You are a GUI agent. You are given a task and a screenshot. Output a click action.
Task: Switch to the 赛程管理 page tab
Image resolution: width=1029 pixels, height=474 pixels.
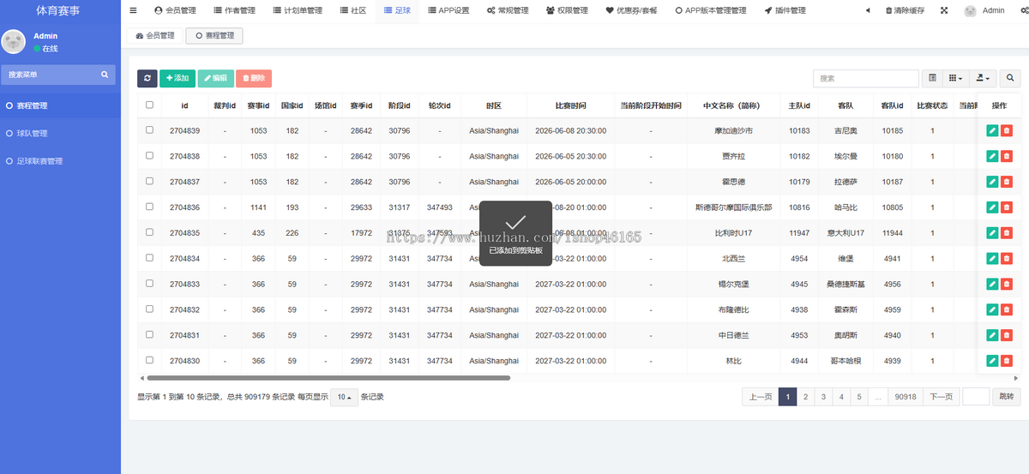[x=214, y=36]
